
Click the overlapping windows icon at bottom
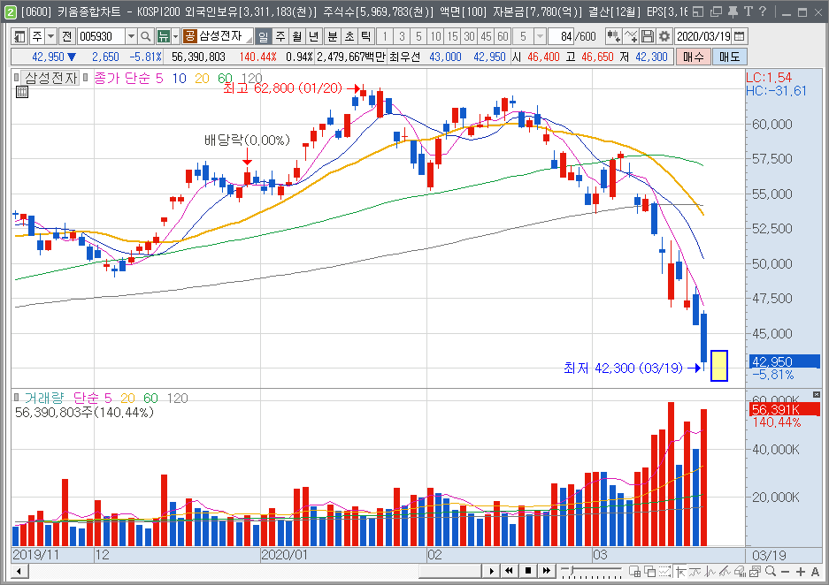[649, 571]
